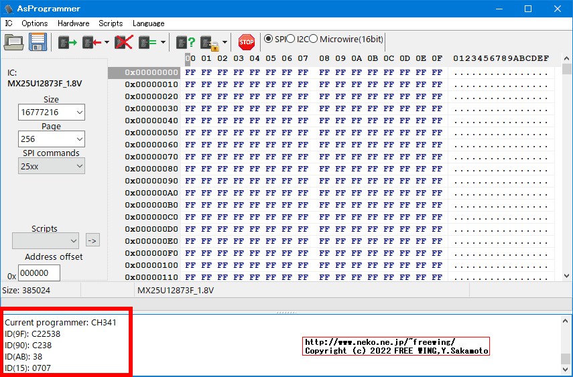Open the Options menu
Viewport: 573px width, 377px height.
(35, 23)
